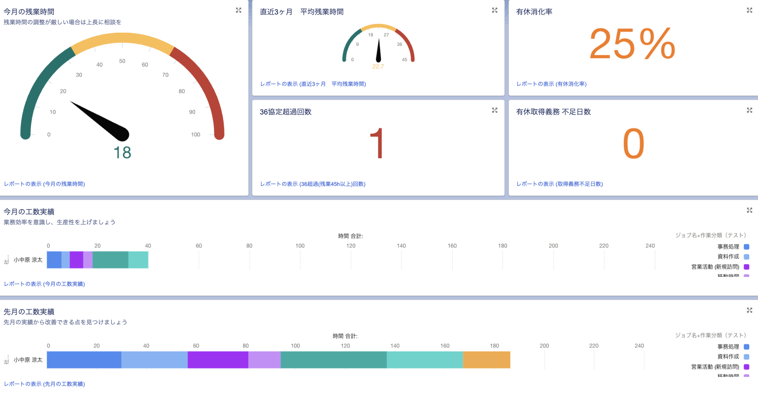Click the yellow arc of 今月の残業時間 gauge
Viewport: 758px width, 393px height.
click(122, 38)
